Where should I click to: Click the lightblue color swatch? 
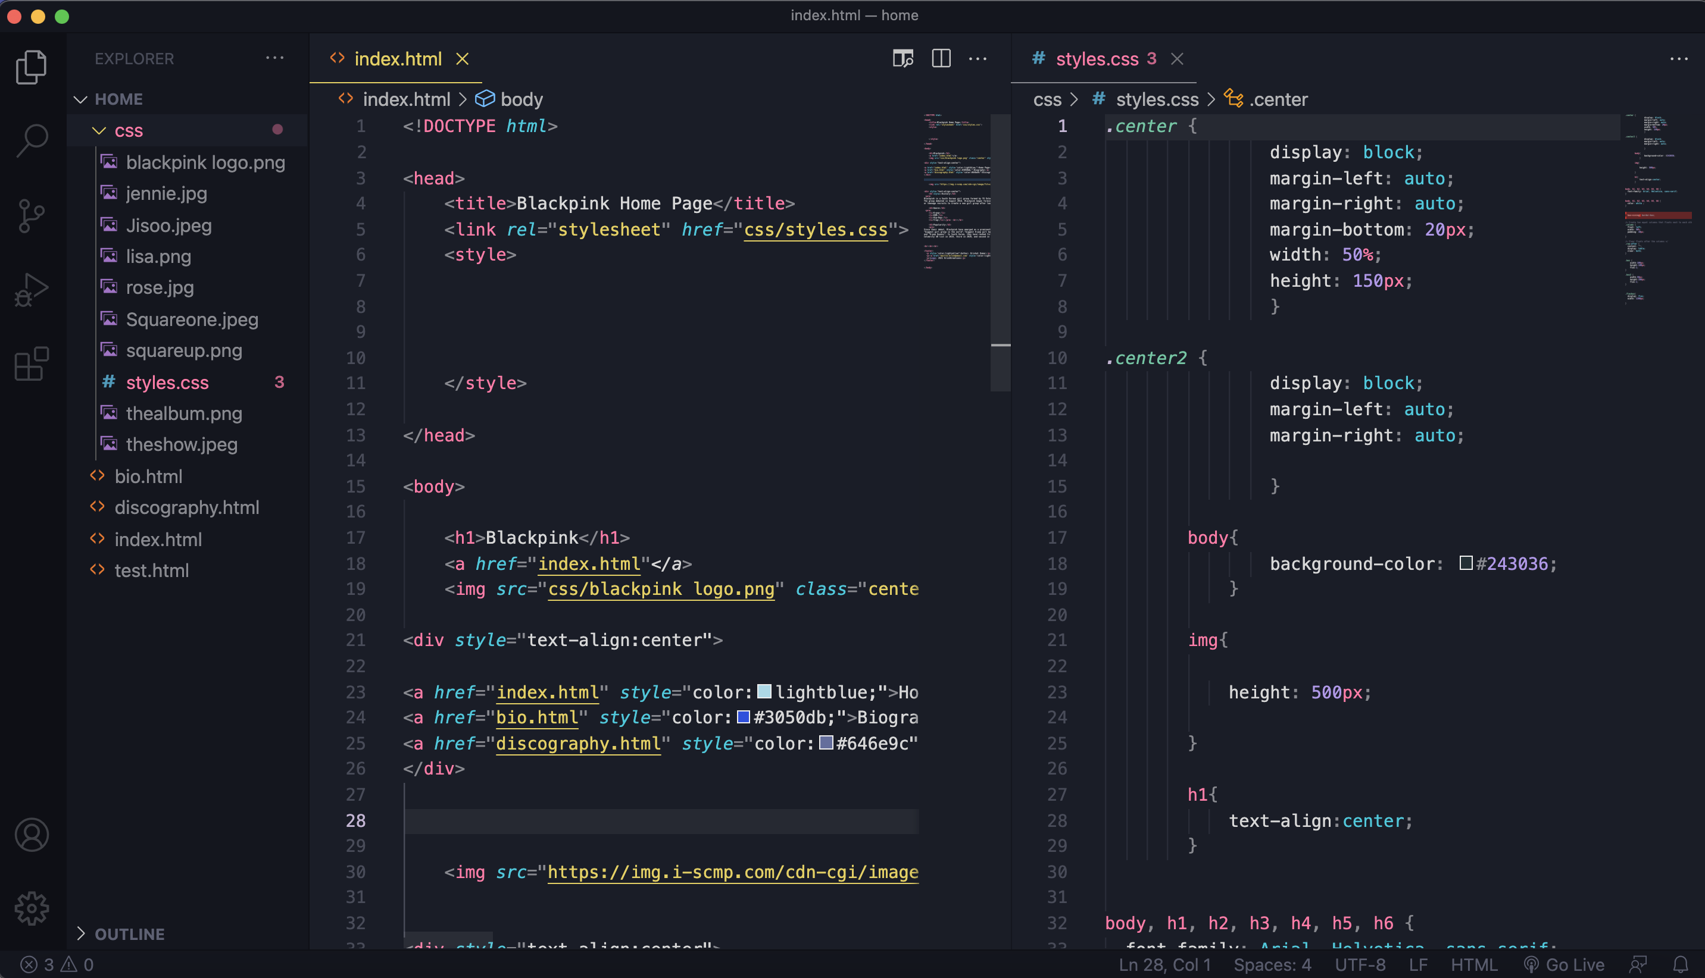[x=764, y=691]
